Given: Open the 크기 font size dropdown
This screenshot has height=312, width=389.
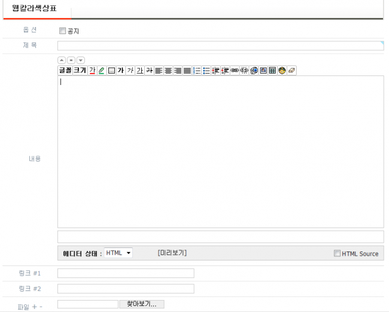Looking at the screenshot, I should (80, 71).
